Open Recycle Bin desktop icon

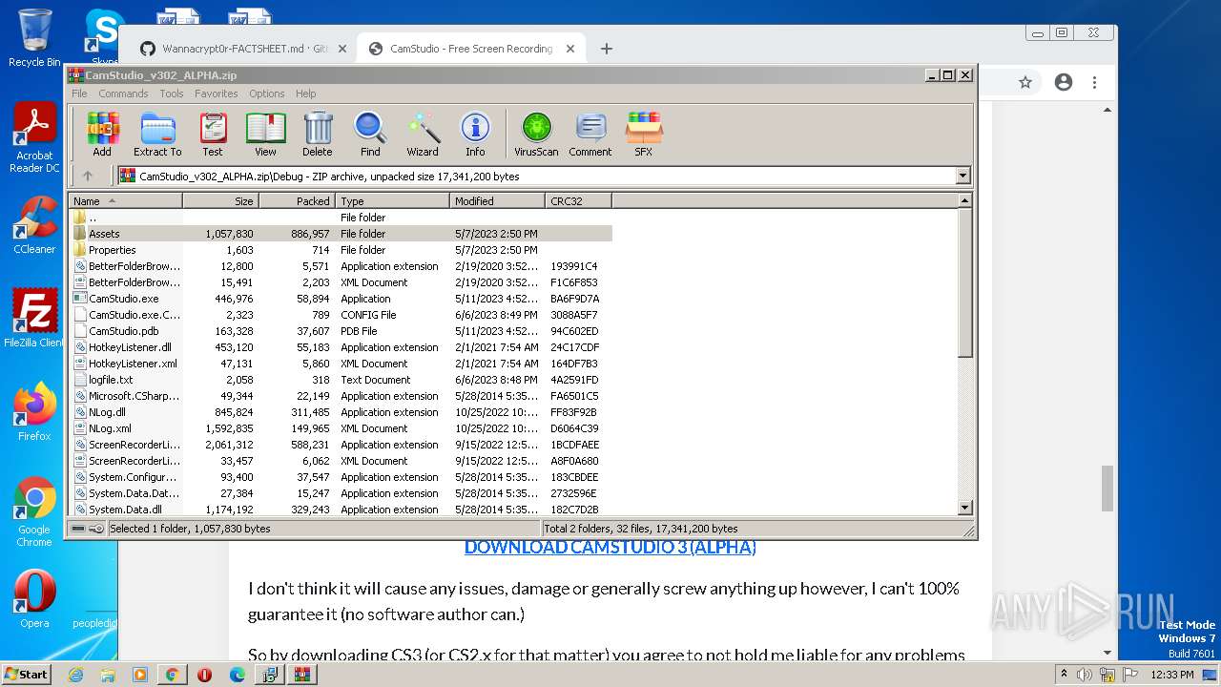click(34, 38)
